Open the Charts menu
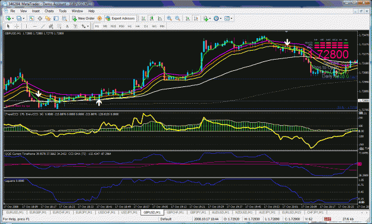The width and height of the screenshot is (372, 224). (x=49, y=11)
